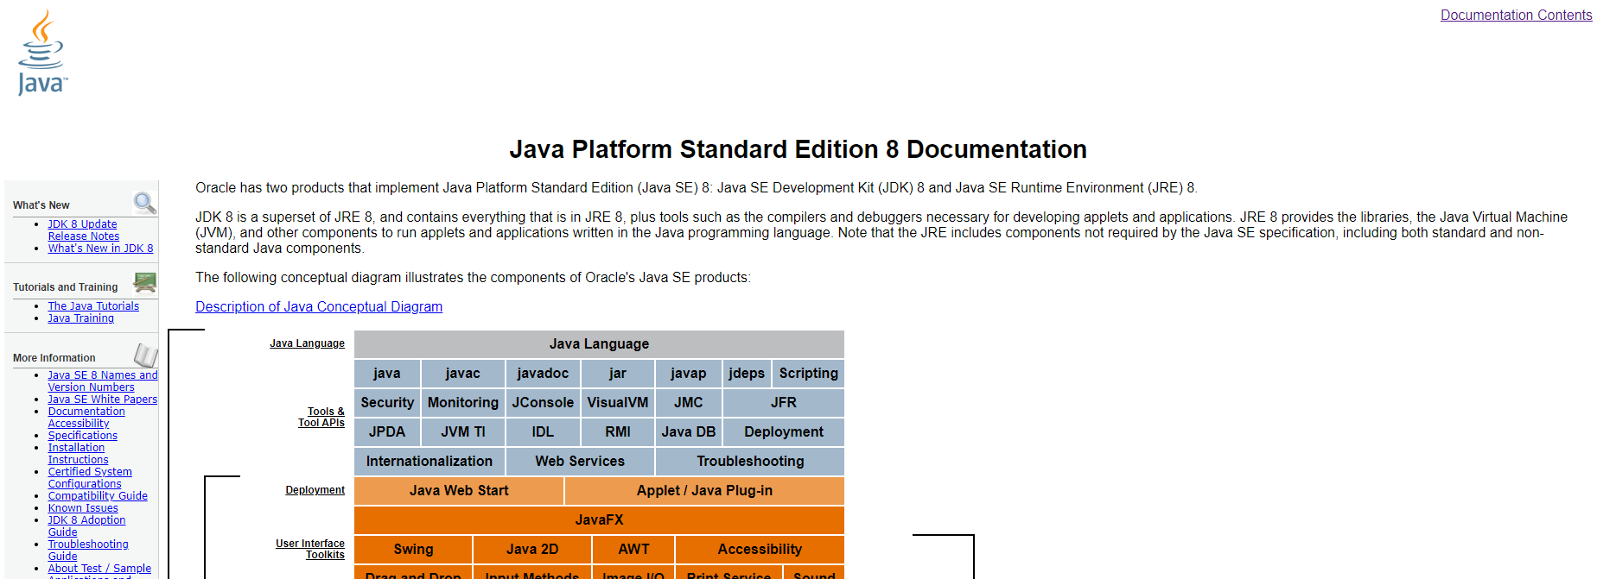Select the JavaFX cell

[599, 519]
